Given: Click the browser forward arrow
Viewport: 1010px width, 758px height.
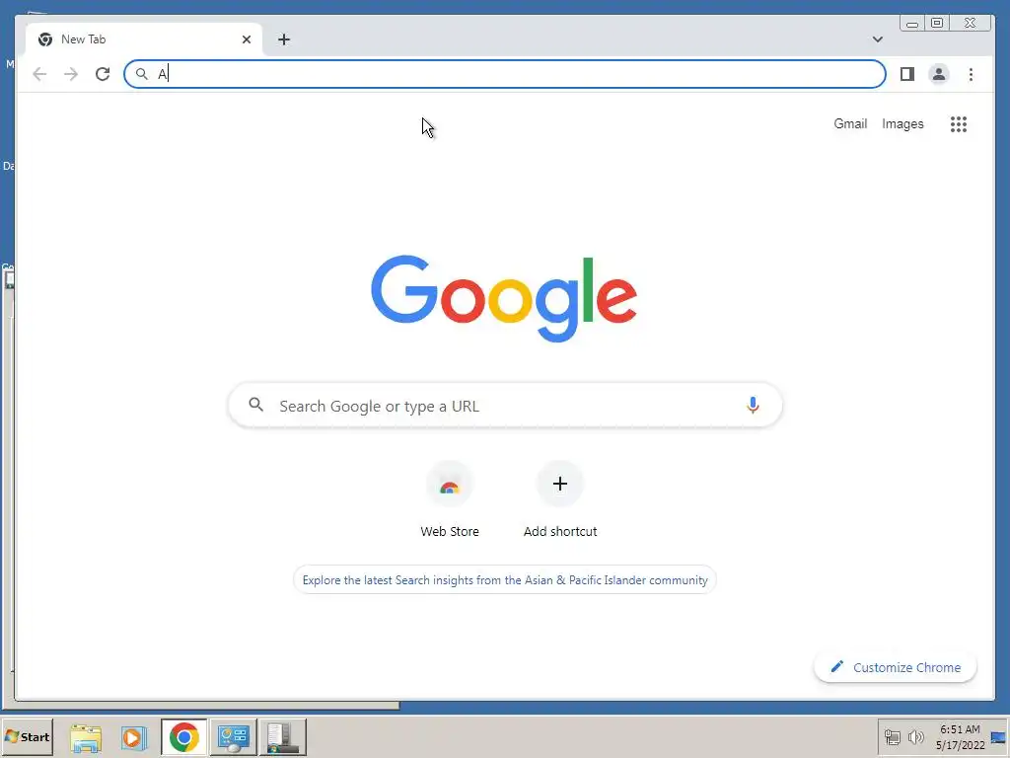Looking at the screenshot, I should tap(71, 74).
